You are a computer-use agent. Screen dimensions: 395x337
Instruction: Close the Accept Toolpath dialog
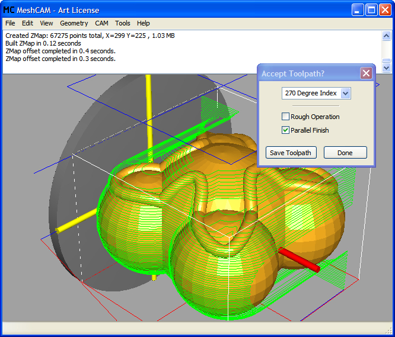(366, 73)
